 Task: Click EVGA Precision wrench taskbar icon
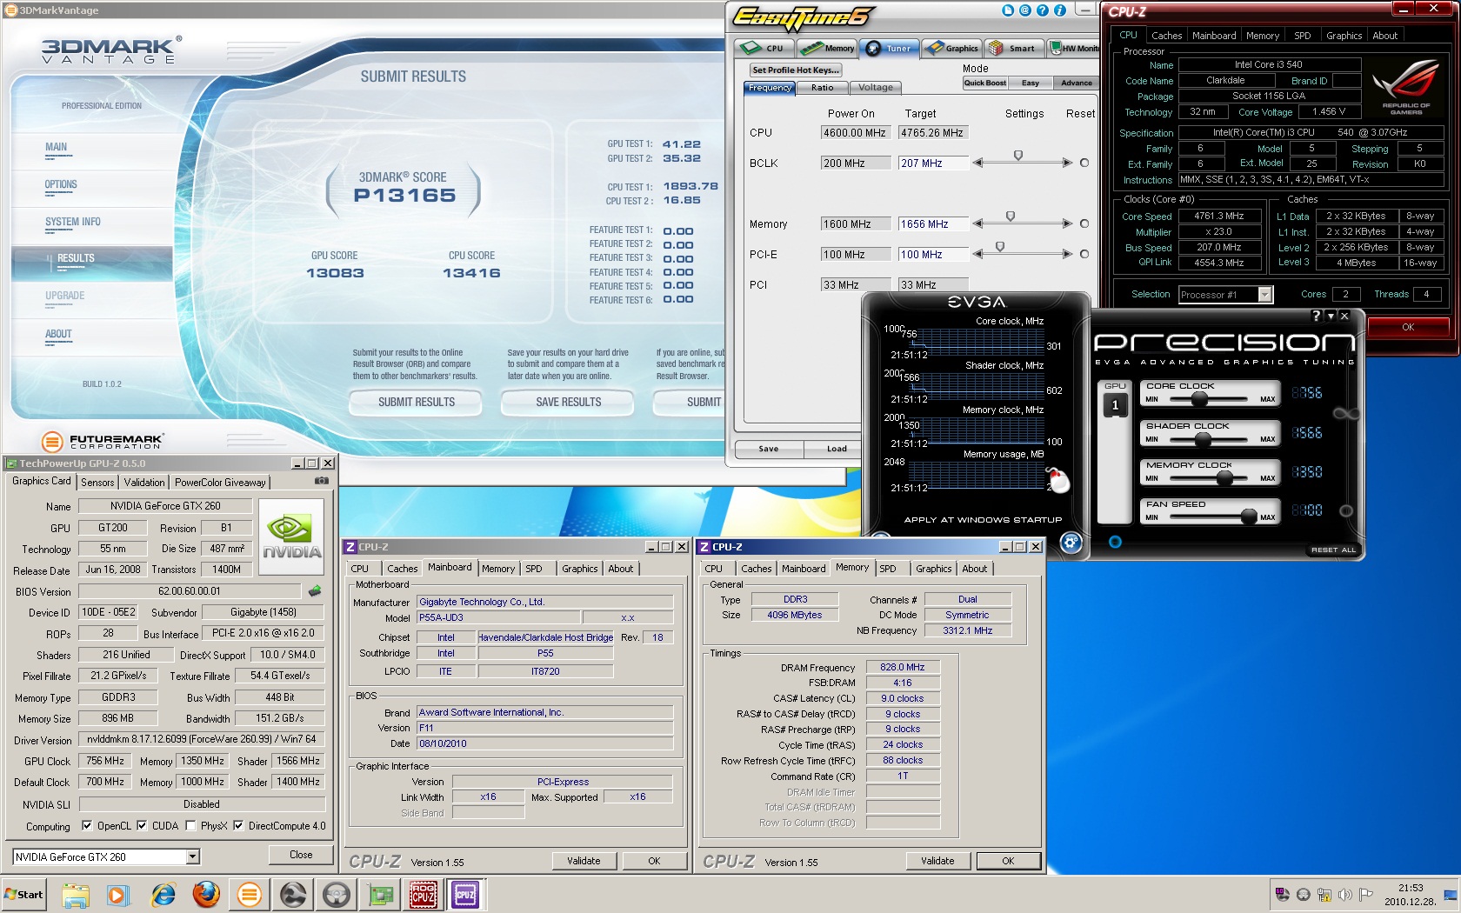293,894
